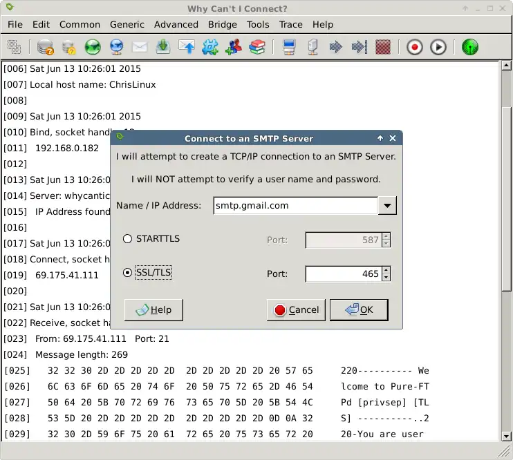Confirm with the OK button
Viewport: 513px width, 460px height.
[x=359, y=309]
